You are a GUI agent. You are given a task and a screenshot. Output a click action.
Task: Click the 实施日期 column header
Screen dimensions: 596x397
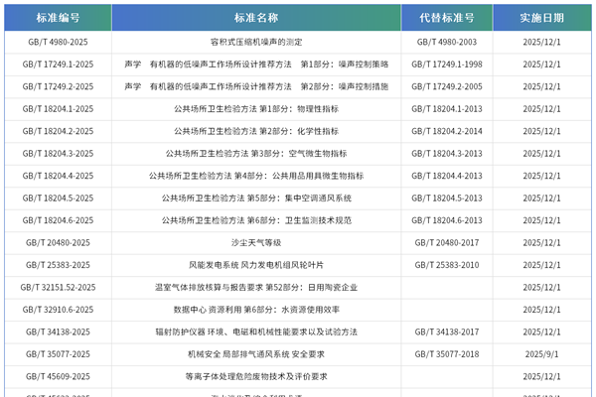pos(542,18)
